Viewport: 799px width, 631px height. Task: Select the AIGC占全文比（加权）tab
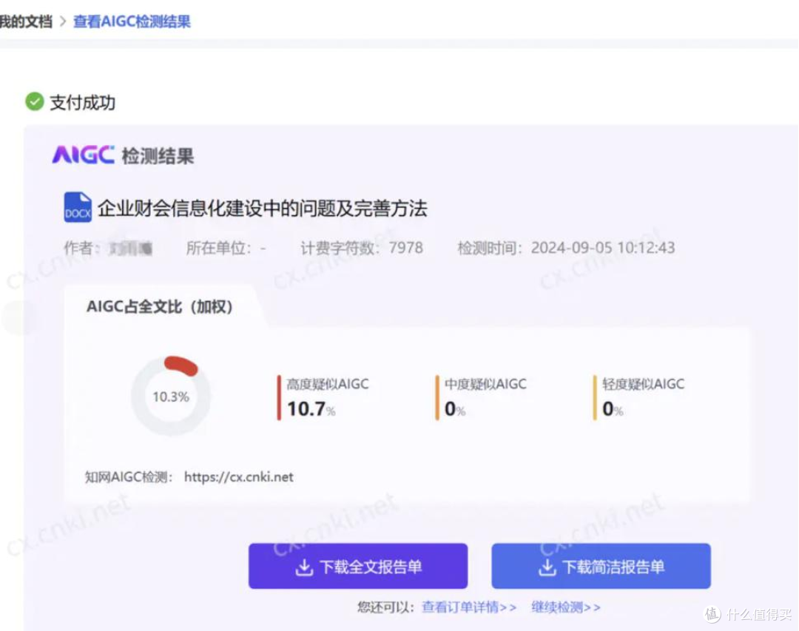tap(160, 306)
